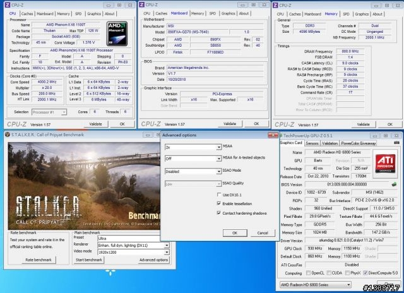404x293 pixels.
Task: Click the BIOS Version 013.009.000.004 field
Action: [x=347, y=184]
